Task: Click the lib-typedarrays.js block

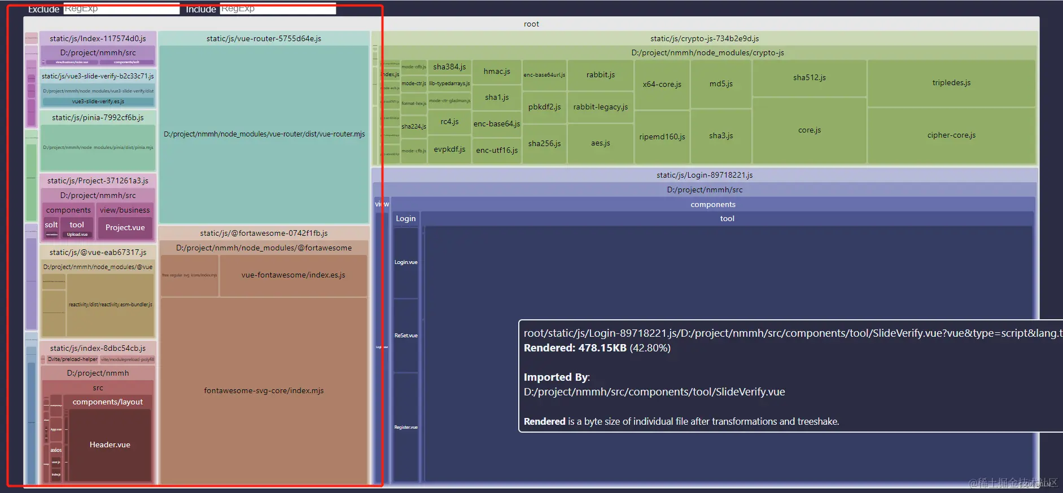Action: 449,83
